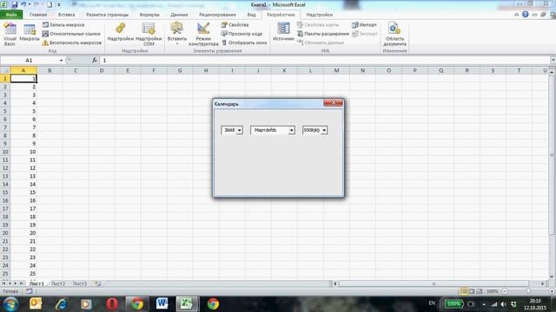Click the XML Импорт button
This screenshot has width=556, height=312.
click(364, 25)
